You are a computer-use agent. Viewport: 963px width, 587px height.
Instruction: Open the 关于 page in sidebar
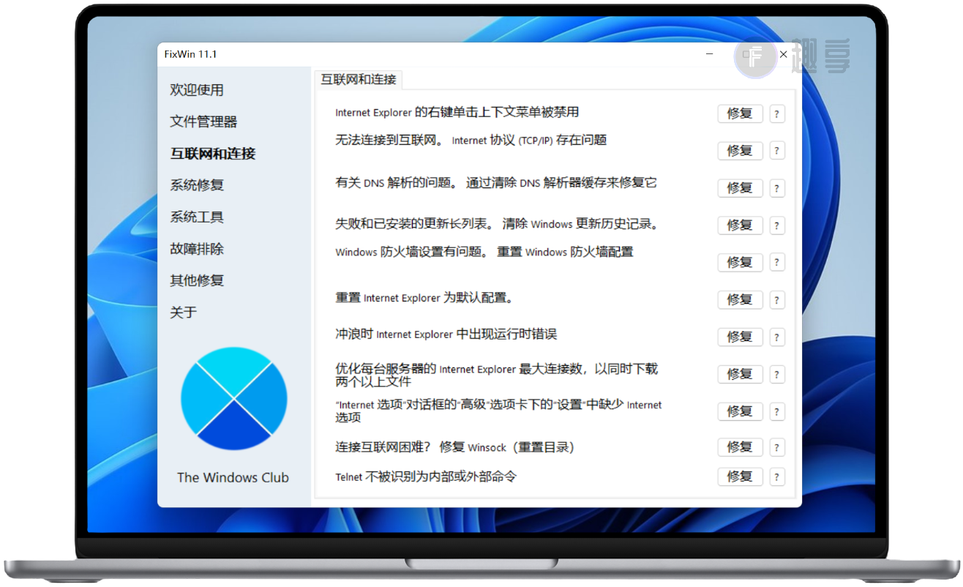pos(184,313)
